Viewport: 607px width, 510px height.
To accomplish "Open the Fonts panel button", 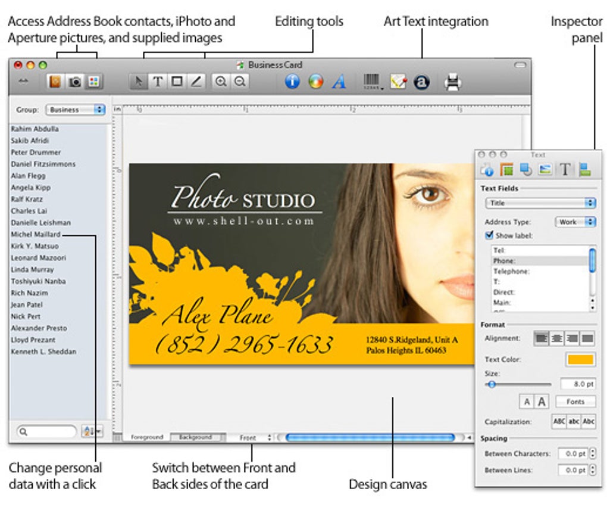I will 575,402.
